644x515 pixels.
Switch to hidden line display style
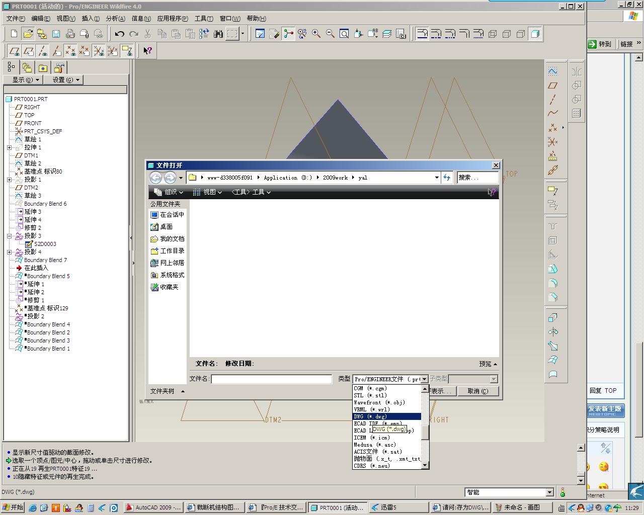pyautogui.click(x=507, y=34)
